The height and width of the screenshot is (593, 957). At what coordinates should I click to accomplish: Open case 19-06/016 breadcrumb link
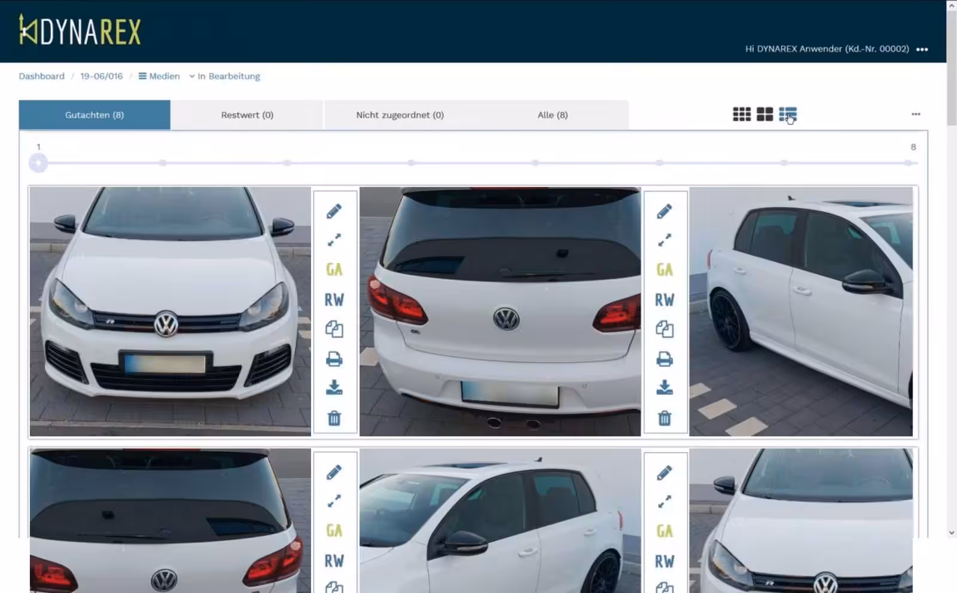(x=101, y=76)
